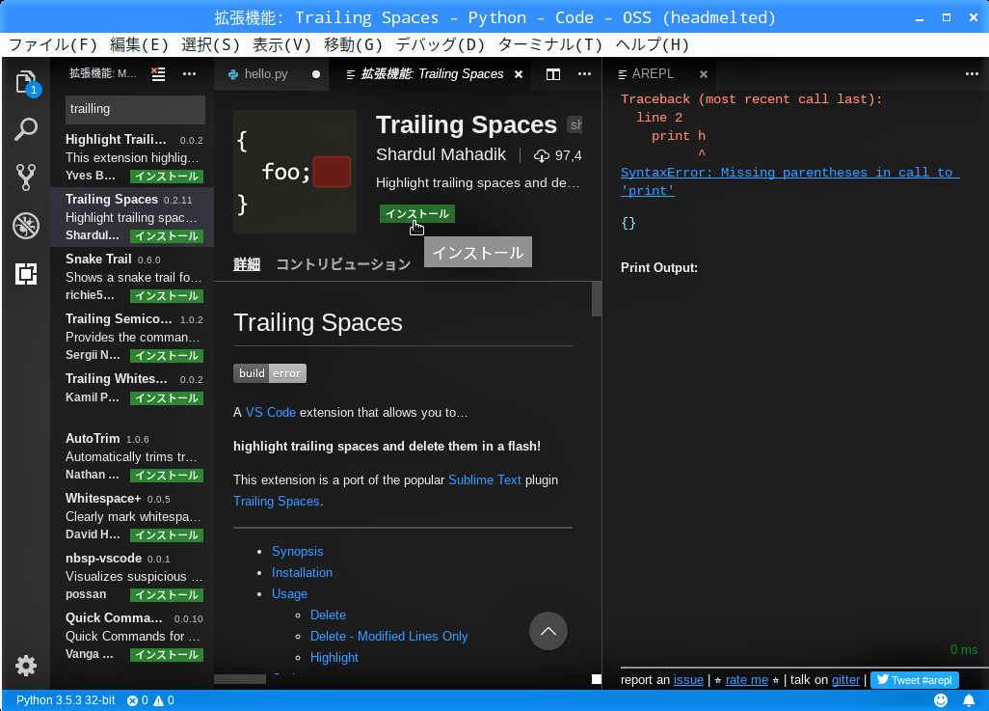Viewport: 989px width, 711px height.
Task: Install the Whitespace+ extension
Action: pos(167,534)
